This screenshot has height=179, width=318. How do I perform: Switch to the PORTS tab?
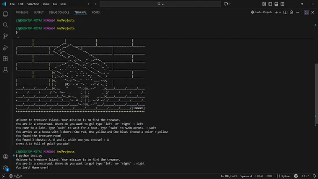coord(96,12)
